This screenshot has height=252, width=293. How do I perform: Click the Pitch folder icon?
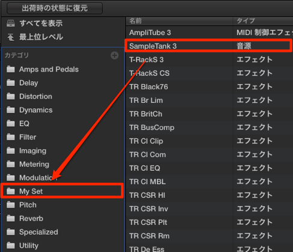(11, 205)
